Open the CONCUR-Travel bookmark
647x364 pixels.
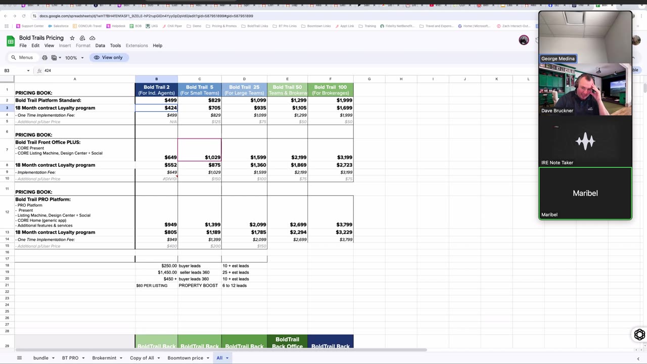(87, 26)
